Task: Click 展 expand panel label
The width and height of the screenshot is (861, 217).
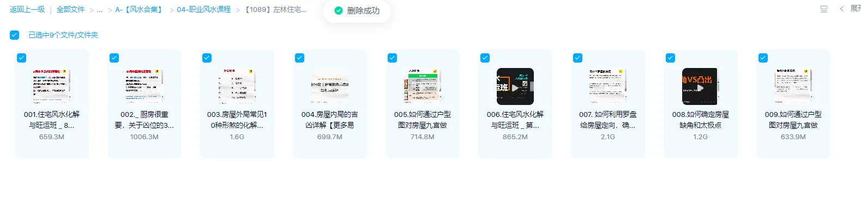Action: pyautogui.click(x=856, y=9)
